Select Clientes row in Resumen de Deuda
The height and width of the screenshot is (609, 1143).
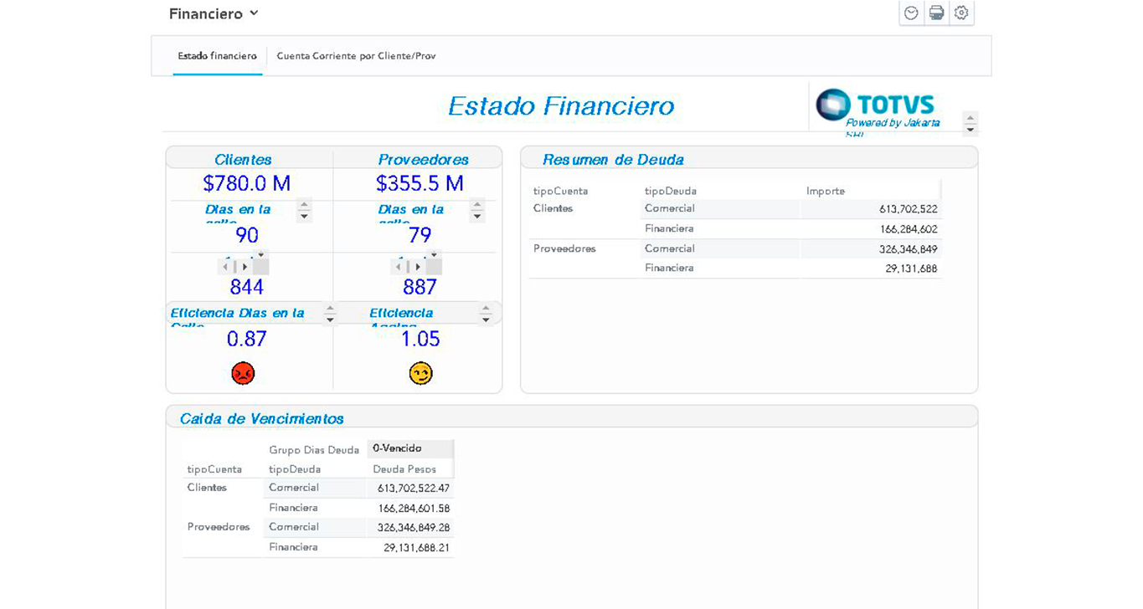[553, 208]
